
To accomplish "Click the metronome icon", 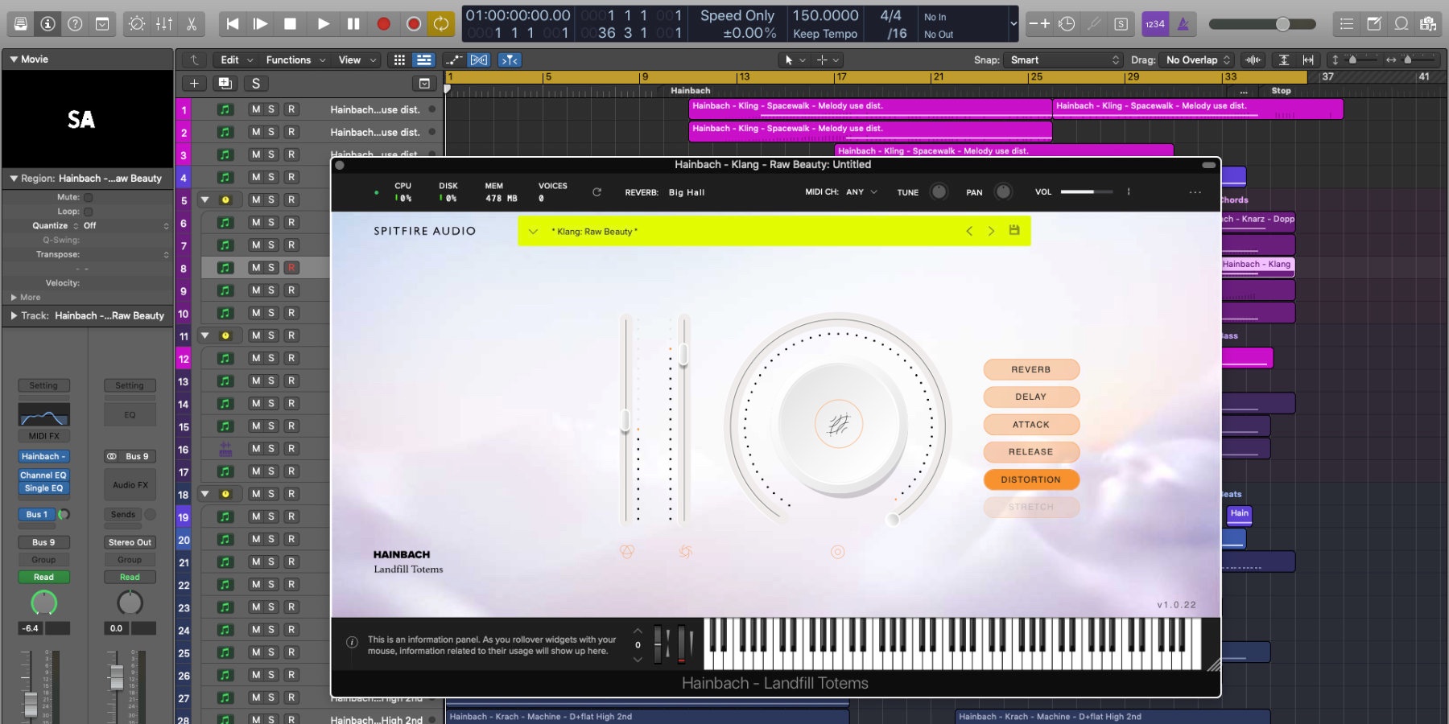I will point(1183,24).
